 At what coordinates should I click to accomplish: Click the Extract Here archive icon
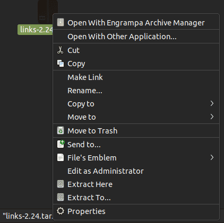coord(61,184)
